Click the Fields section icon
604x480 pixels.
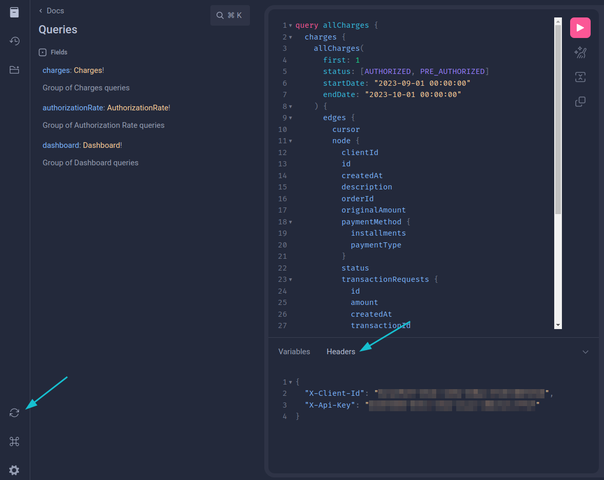pyautogui.click(x=43, y=52)
